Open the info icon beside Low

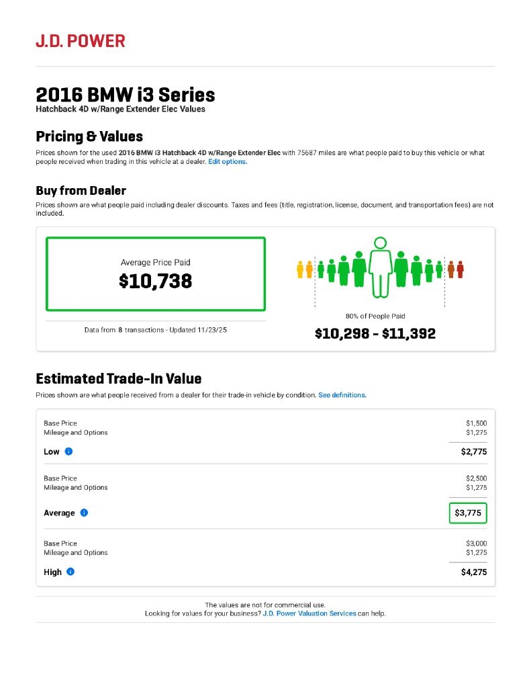tap(68, 451)
